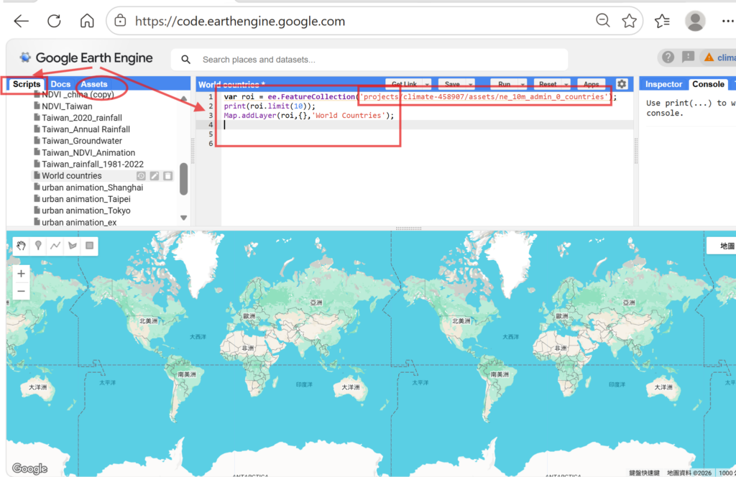736x477 pixels.
Task: Select the draw line tool
Action: [55, 246]
